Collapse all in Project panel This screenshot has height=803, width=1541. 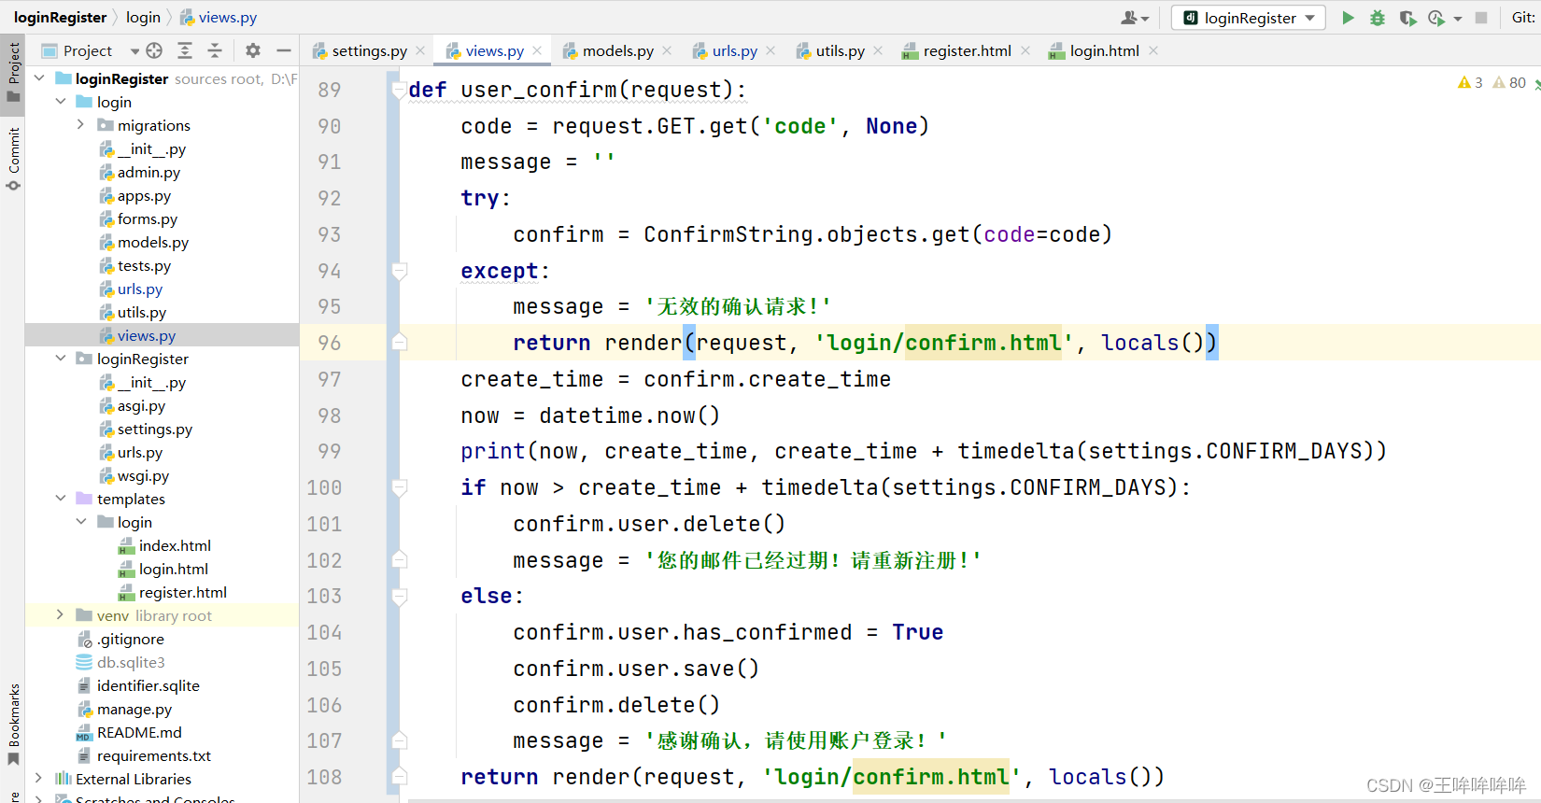tap(215, 50)
